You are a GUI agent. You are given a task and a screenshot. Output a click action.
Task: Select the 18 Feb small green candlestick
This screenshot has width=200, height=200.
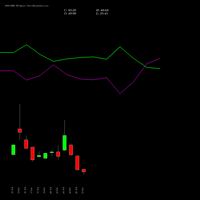[39, 156]
